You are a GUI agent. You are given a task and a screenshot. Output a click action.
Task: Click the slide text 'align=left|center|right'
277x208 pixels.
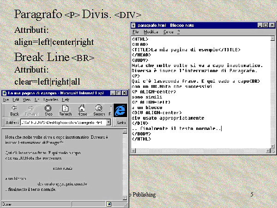click(x=54, y=42)
